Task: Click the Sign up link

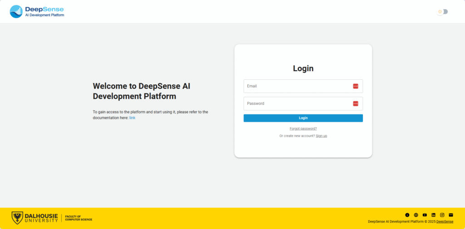Action: click(x=322, y=136)
